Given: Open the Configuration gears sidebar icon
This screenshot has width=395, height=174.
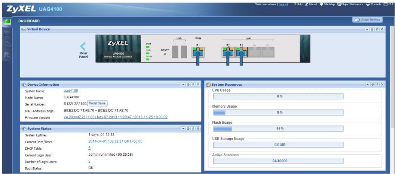Looking at the screenshot, I should pos(7,44).
